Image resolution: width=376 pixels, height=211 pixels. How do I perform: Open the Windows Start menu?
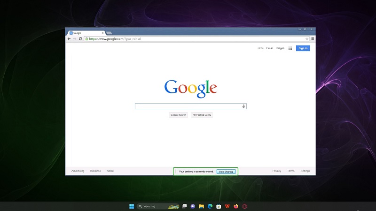pyautogui.click(x=132, y=206)
